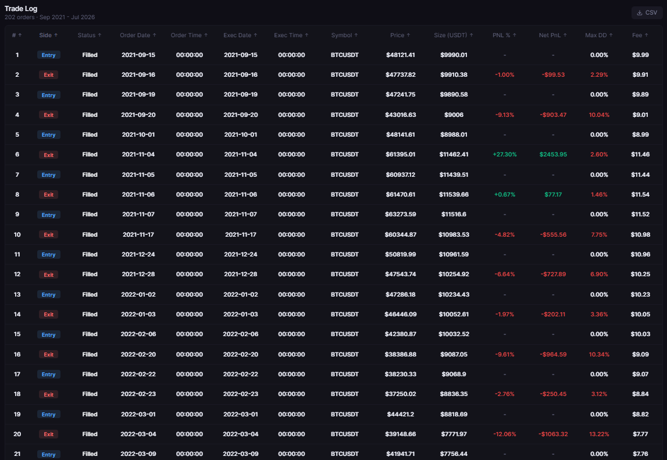667x460 pixels.
Task: Select the -$555.56 net PnL value
Action: coord(553,234)
